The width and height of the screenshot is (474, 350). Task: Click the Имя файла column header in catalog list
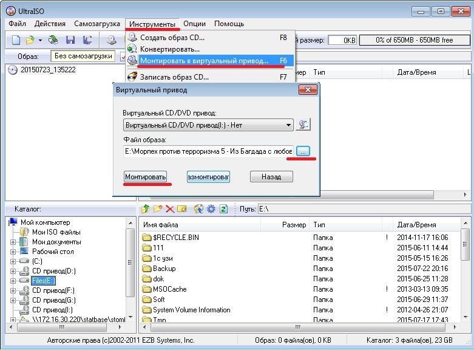[x=200, y=225]
